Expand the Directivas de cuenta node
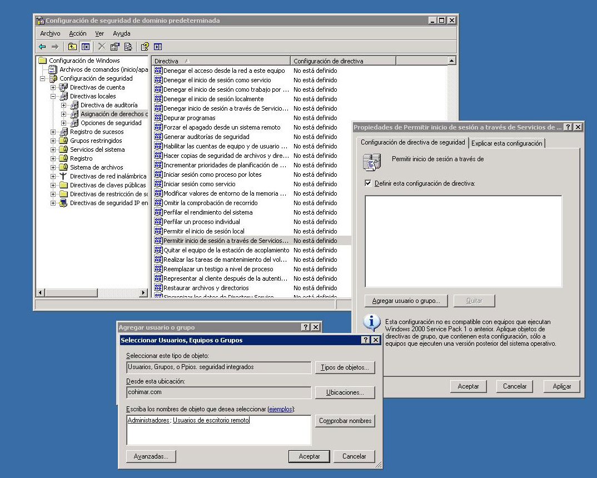The image size is (597, 478). [53, 87]
